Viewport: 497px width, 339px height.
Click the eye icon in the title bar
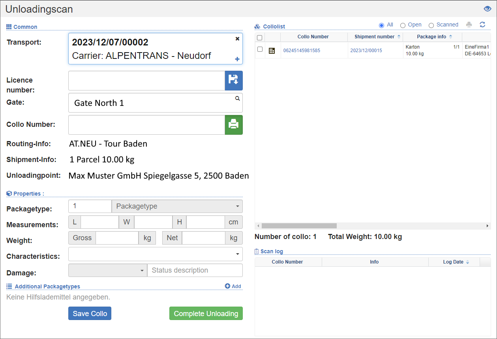487,9
